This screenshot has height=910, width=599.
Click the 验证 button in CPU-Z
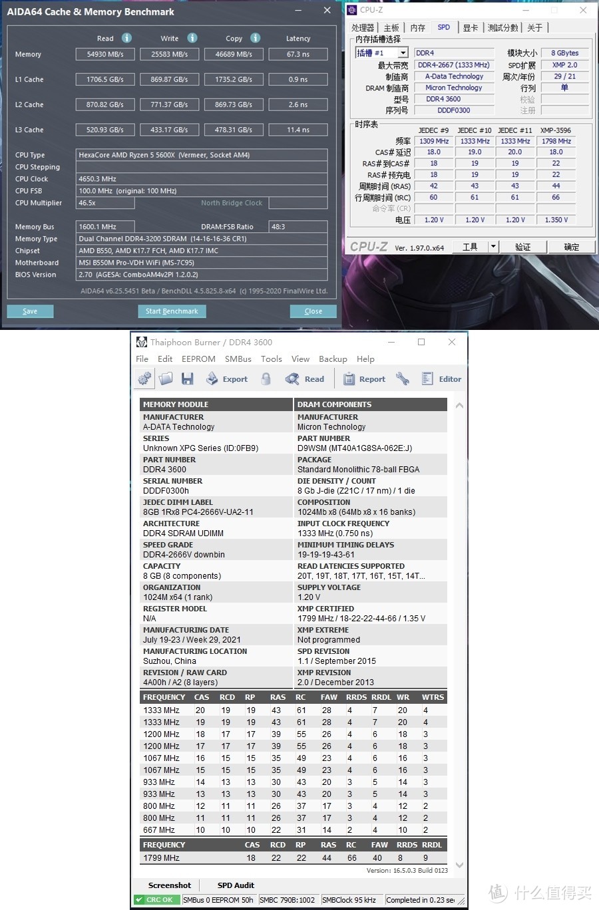(x=522, y=247)
